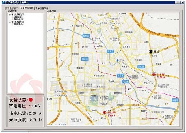Viewport: 186px width, 133px height.
Task: Click the black 离线 marker on the map
Action: point(151,52)
